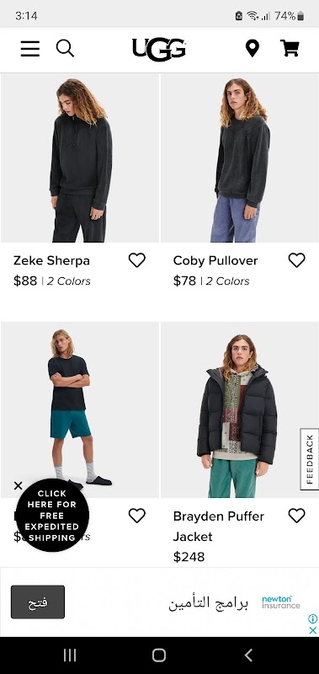Image resolution: width=319 pixels, height=674 pixels.
Task: Click the Zeke Sherpa product name
Action: (x=51, y=260)
